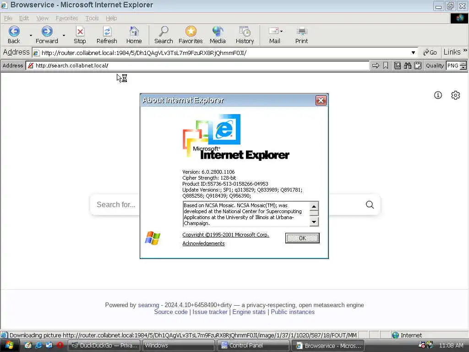Open the File menu
The image size is (469, 352).
coord(8,18)
